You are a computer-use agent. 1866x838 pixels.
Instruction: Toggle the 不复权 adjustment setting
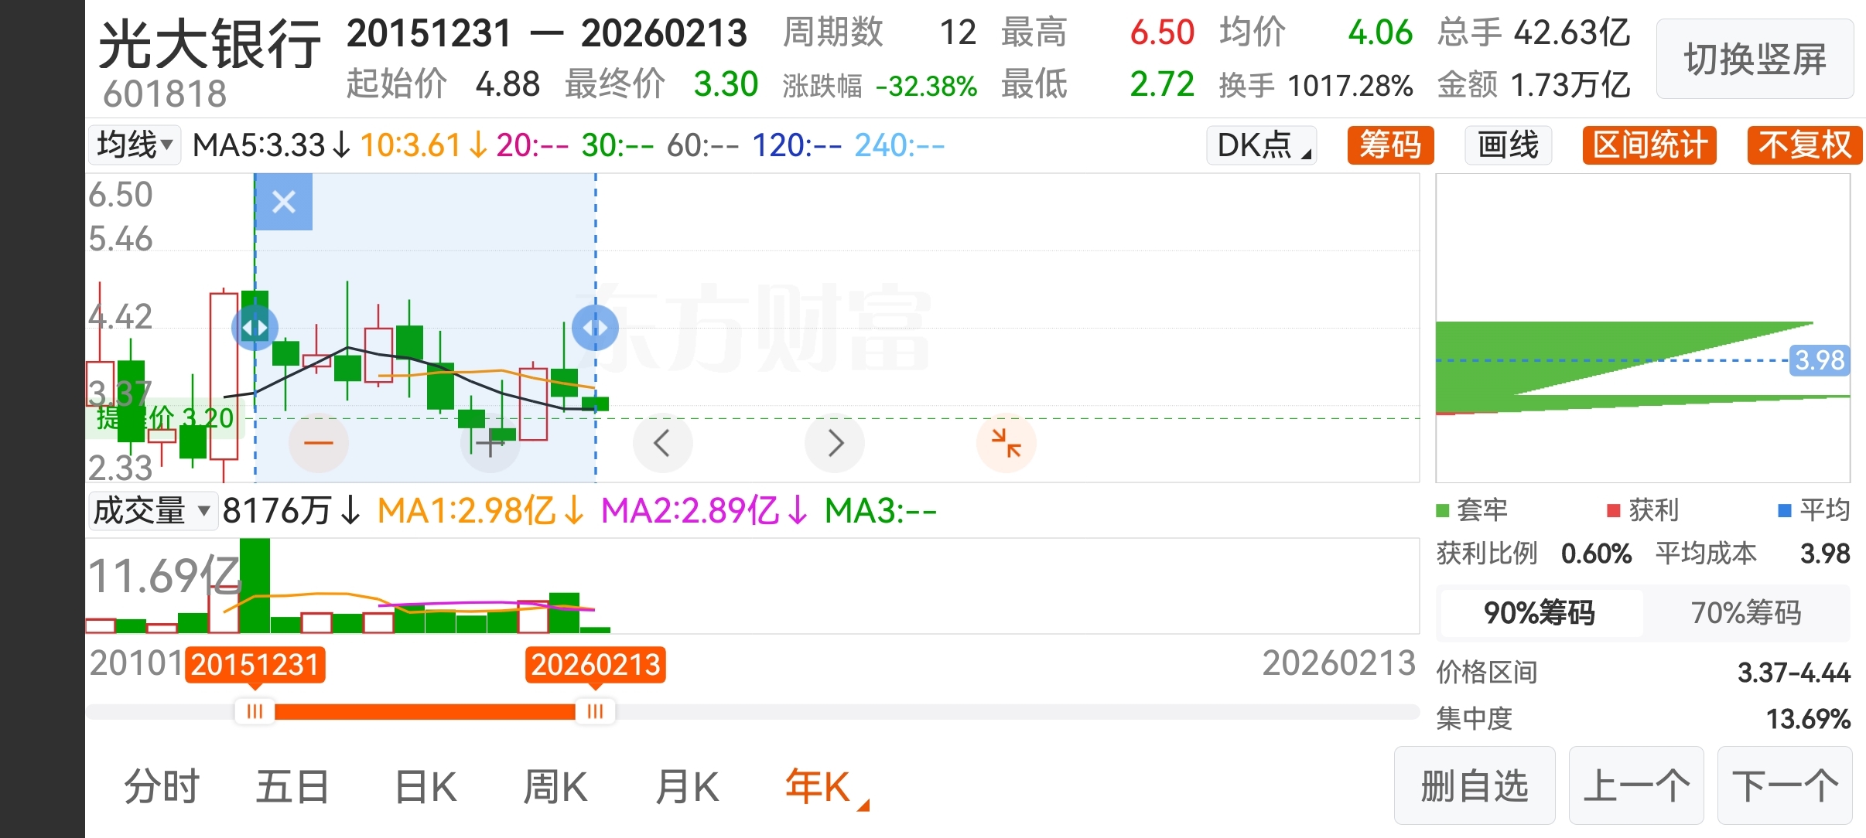(x=1803, y=145)
